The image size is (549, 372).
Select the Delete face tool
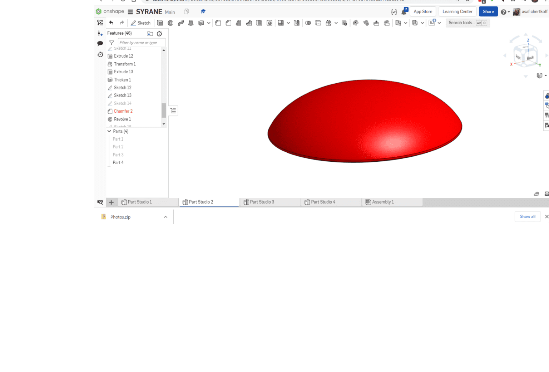366,23
